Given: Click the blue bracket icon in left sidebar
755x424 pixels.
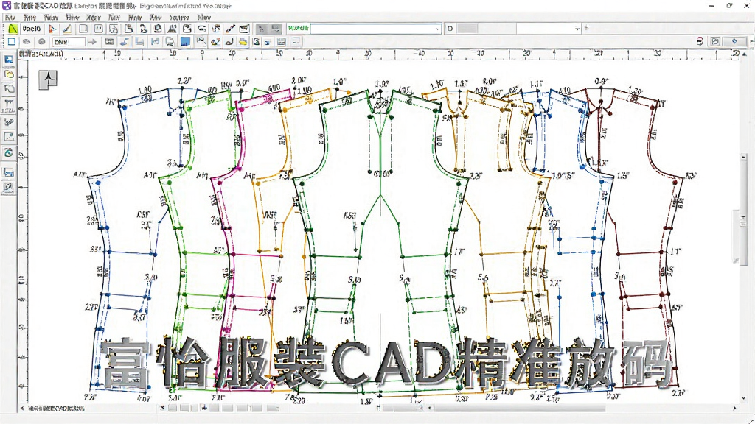Looking at the screenshot, I should (x=9, y=172).
